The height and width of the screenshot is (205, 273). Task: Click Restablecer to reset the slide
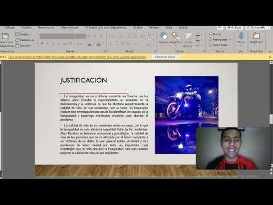point(25,40)
